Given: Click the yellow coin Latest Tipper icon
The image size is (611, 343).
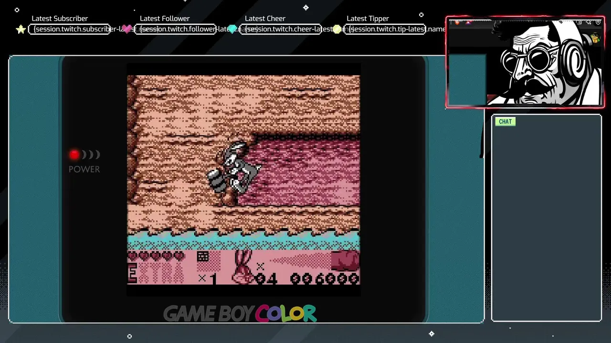Looking at the screenshot, I should coord(337,29).
